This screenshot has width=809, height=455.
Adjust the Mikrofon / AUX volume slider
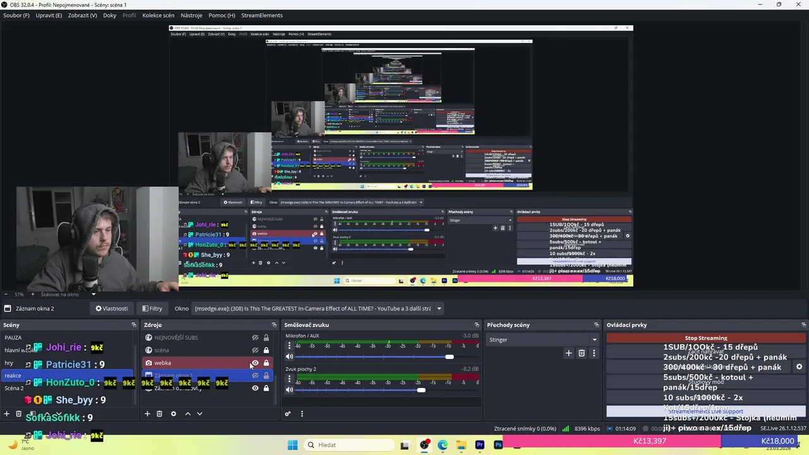[449, 357]
